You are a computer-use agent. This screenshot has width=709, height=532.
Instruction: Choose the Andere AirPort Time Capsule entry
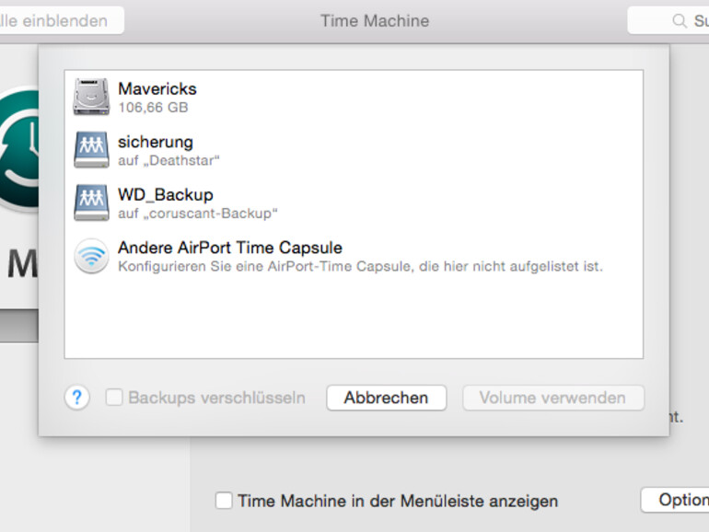(230, 249)
